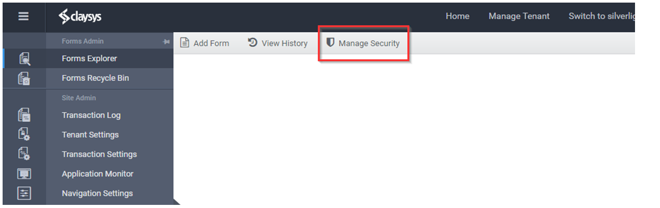Click the Transaction Log sidebar icon
The width and height of the screenshot is (660, 208).
24,115
